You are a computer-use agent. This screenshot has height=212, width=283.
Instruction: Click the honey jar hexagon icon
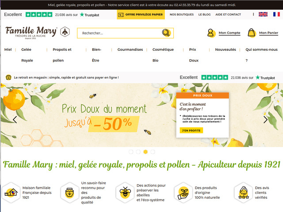click(x=69, y=193)
